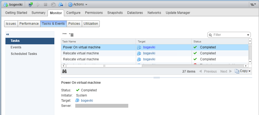The width and height of the screenshot is (259, 115).
Task: Collapse the left navigation pane arrows
Action: click(8, 34)
